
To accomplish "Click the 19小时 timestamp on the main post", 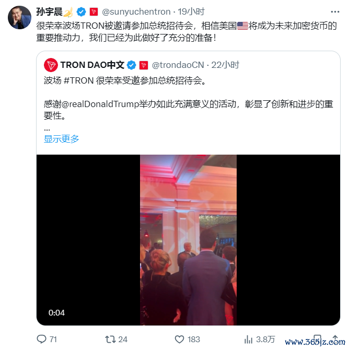I will click(x=191, y=11).
